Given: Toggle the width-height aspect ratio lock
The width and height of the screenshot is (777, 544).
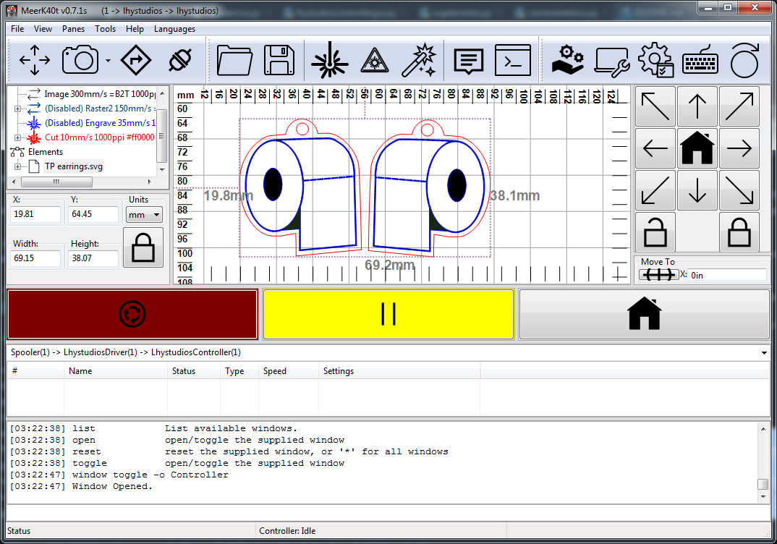Looking at the screenshot, I should (x=143, y=247).
